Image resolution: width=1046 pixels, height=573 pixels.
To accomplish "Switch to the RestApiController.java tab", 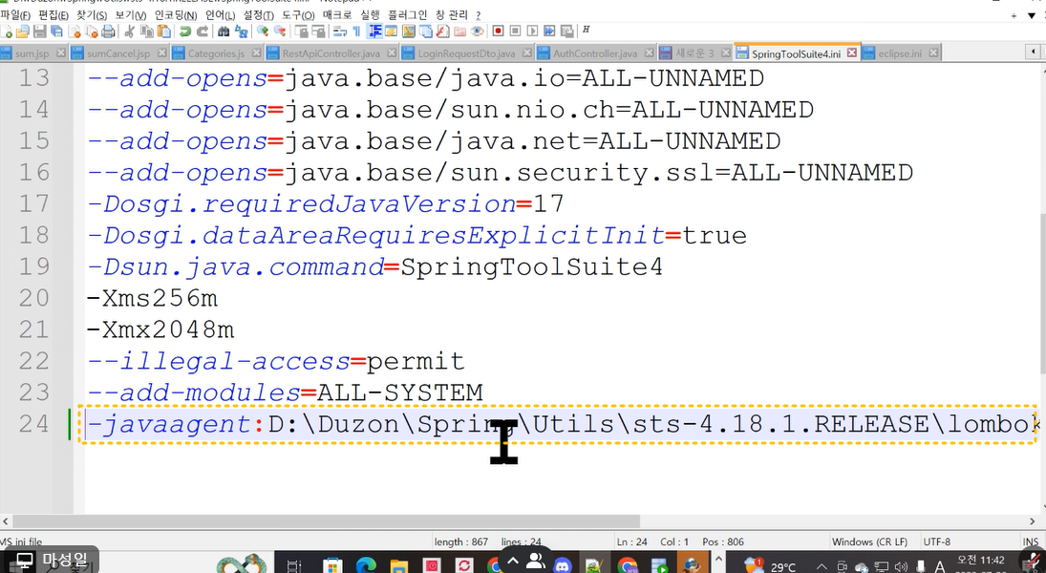I will pos(331,53).
